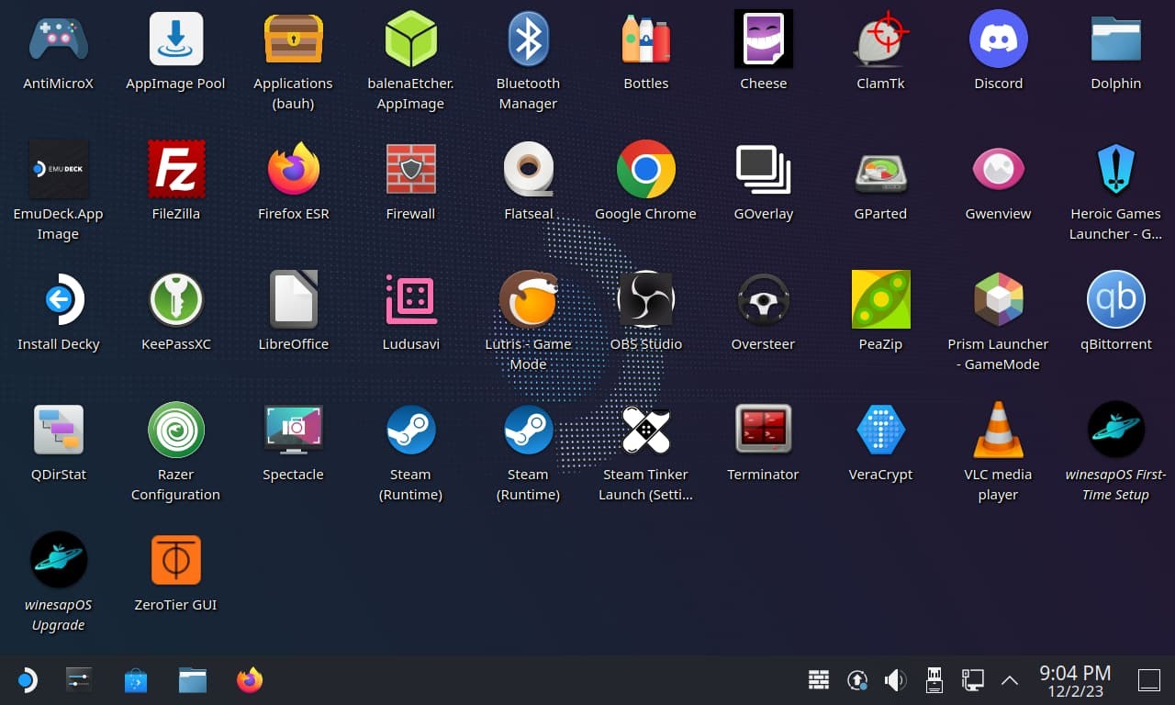Launch LibreOffice from the desktop
Viewport: 1175px width, 705px height.
(x=294, y=300)
